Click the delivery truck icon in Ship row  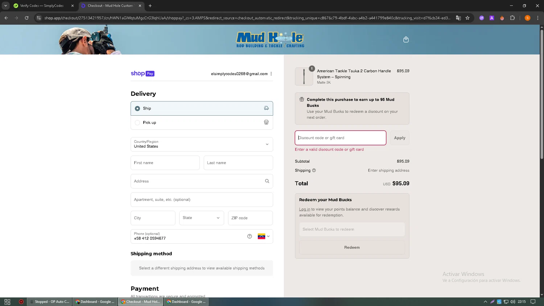click(266, 108)
